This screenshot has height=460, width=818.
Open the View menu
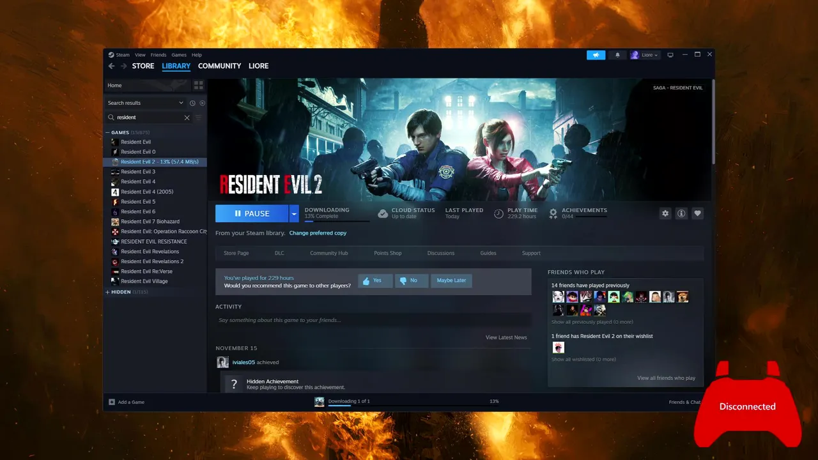point(140,55)
